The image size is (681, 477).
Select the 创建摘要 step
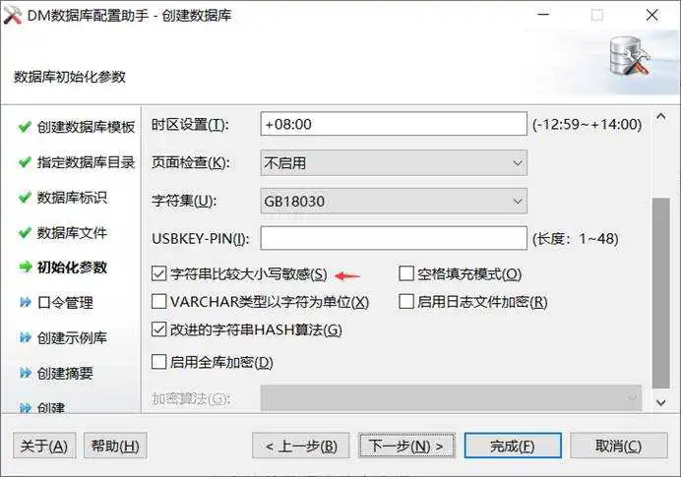click(65, 373)
